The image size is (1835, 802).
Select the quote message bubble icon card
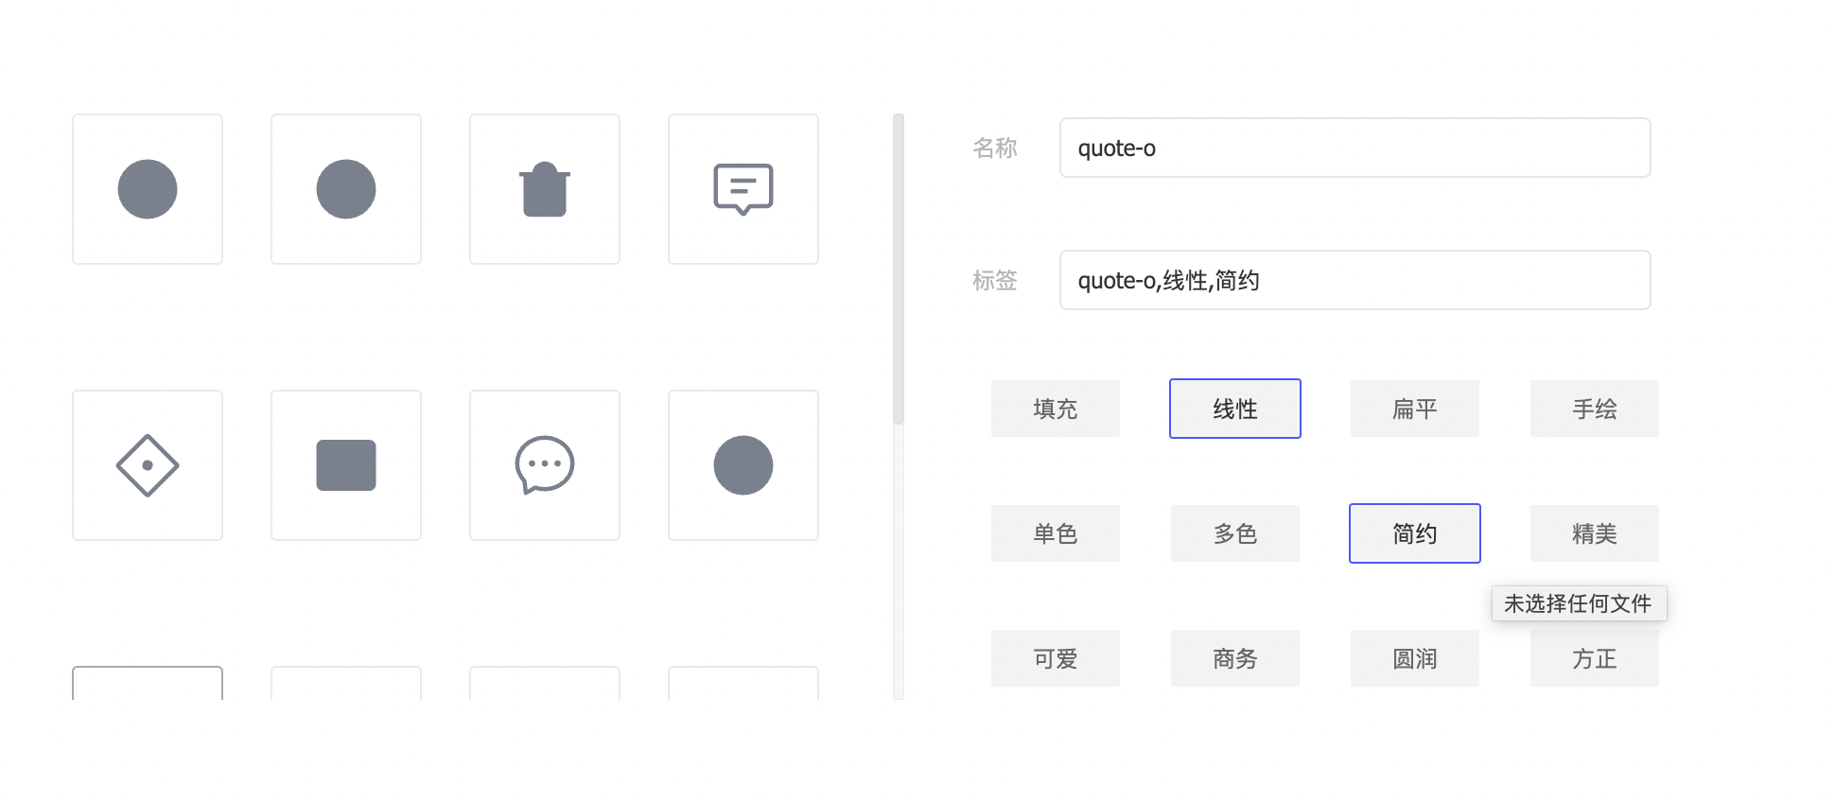pos(743,189)
